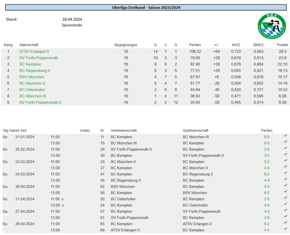Click the checkmark for match Nr. 20
Viewport: 290px width, 235px height.
pos(285,198)
